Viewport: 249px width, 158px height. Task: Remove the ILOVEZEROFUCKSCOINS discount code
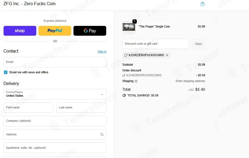point(167,55)
